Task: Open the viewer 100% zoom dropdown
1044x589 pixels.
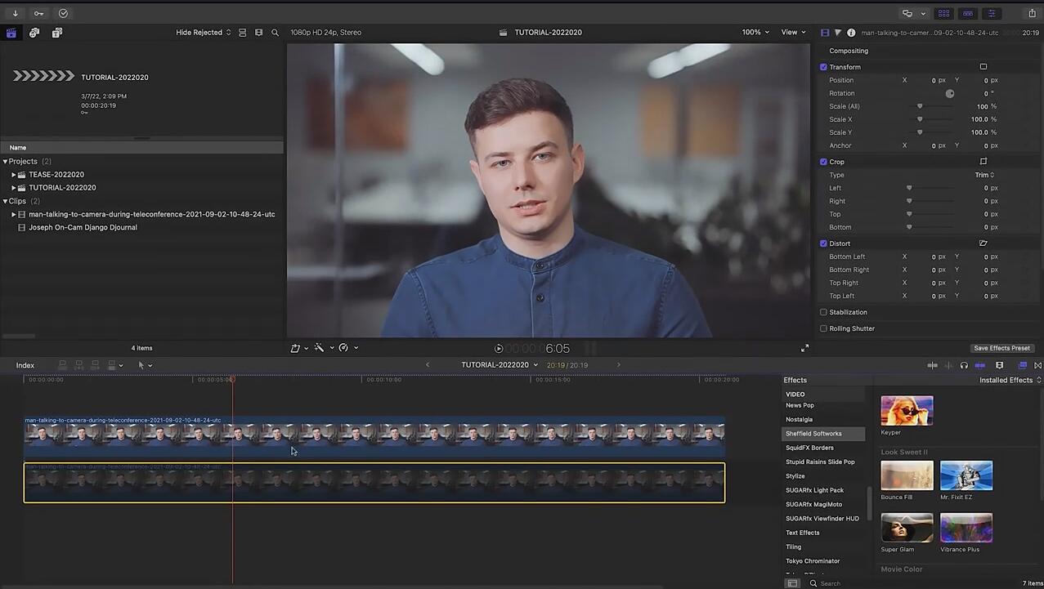Action: coord(755,33)
